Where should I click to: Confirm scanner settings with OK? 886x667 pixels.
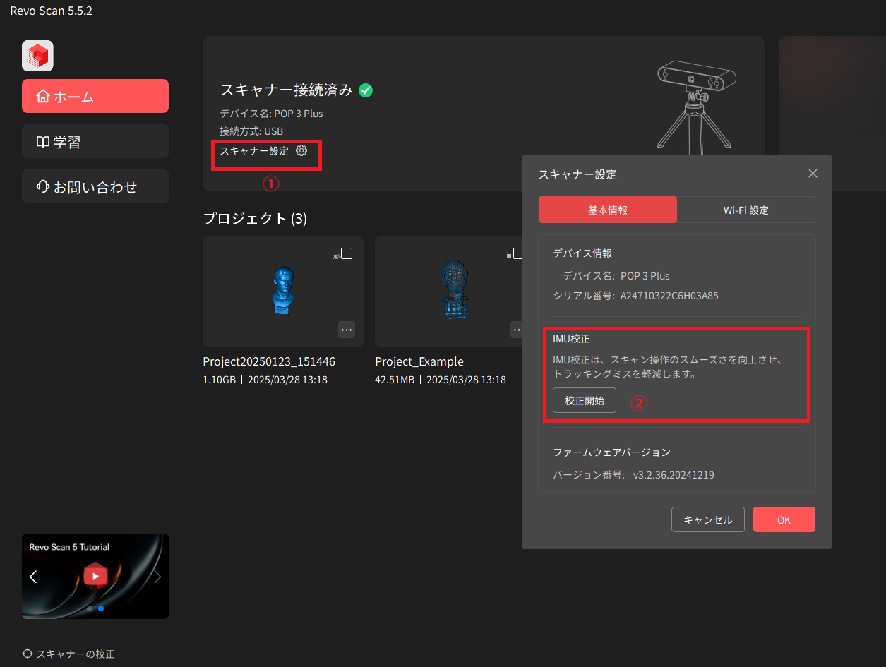pyautogui.click(x=784, y=519)
